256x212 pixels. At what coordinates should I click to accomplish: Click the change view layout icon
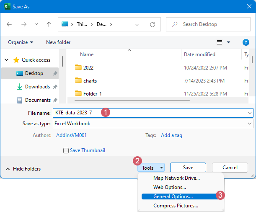click(219, 42)
